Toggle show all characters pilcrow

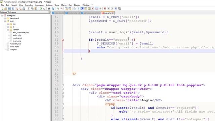78,8
